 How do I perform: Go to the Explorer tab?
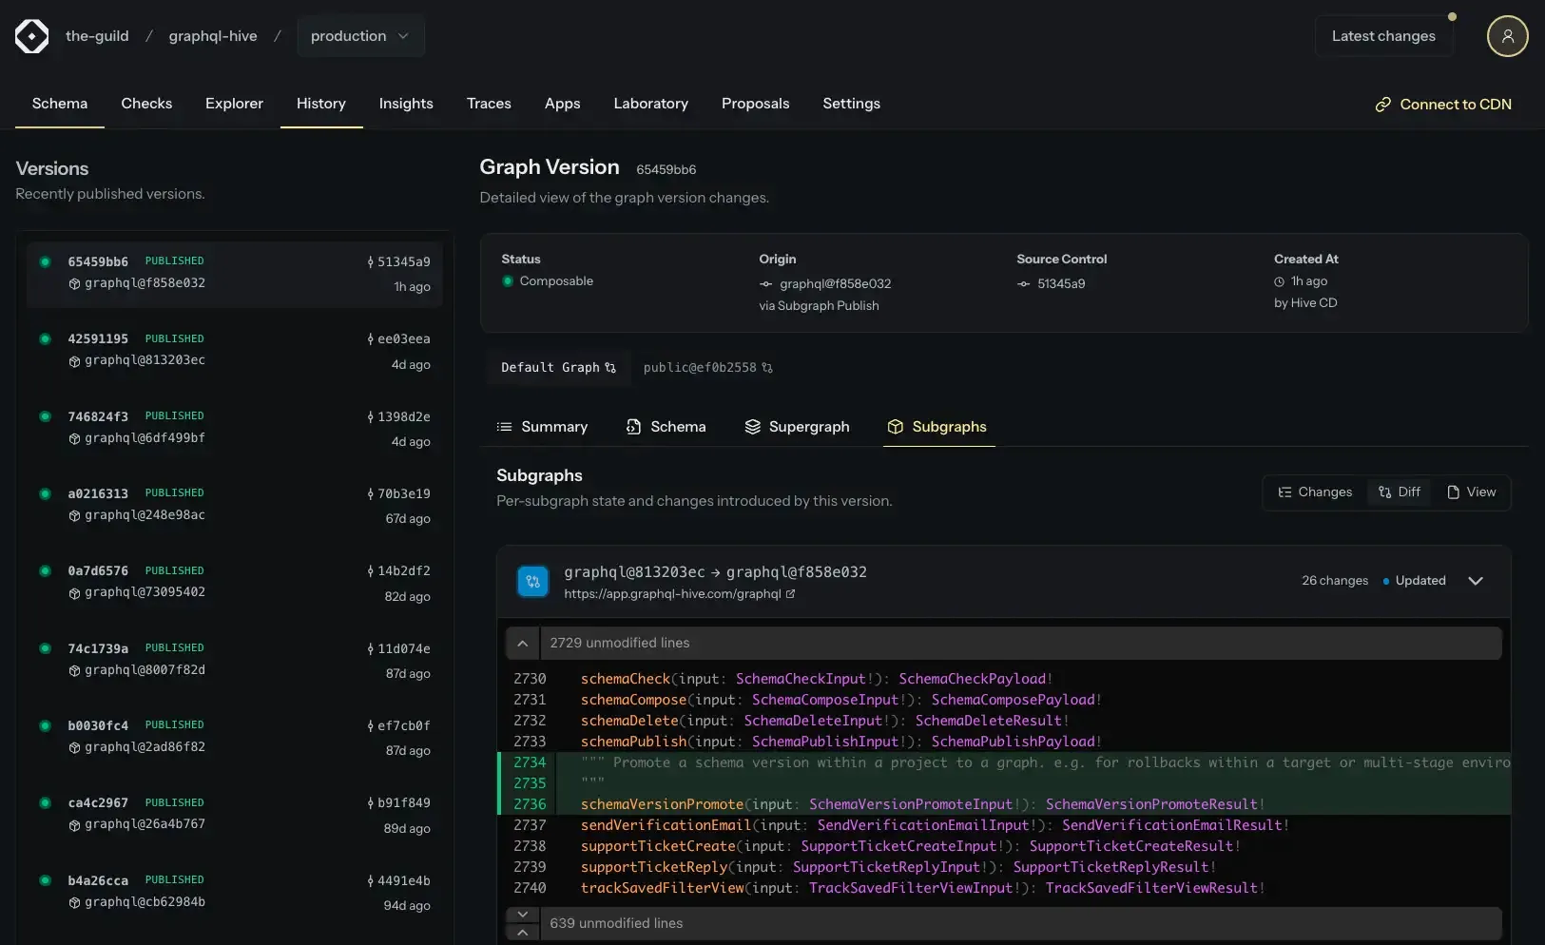click(234, 104)
